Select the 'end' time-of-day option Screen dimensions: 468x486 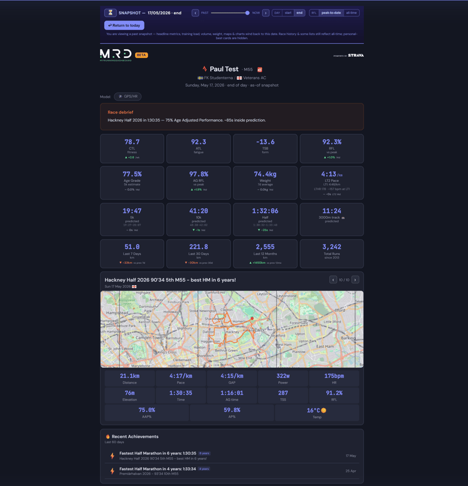[300, 13]
